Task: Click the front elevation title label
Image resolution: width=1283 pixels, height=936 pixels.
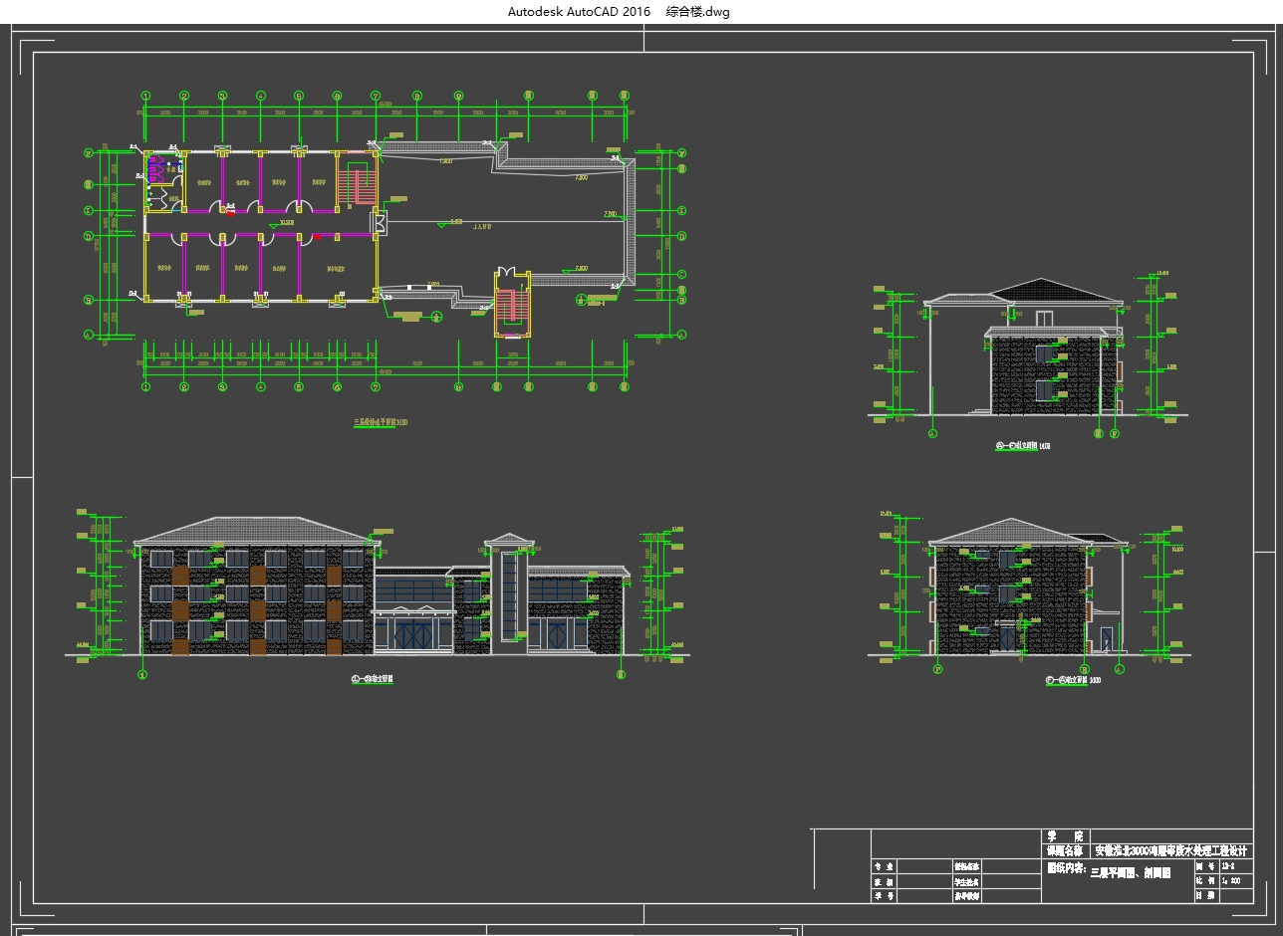Action: click(373, 680)
